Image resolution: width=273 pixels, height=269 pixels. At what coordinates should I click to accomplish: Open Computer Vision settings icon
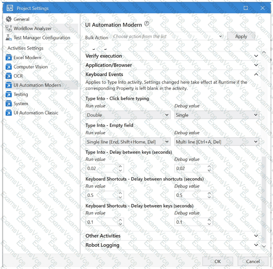pyautogui.click(x=9, y=67)
